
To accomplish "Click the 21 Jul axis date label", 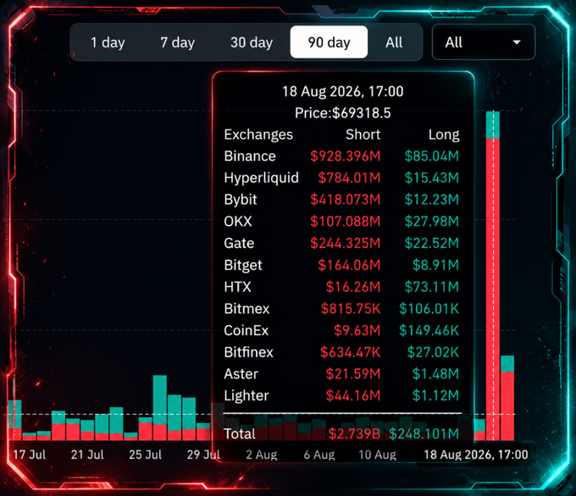I will pos(87,455).
